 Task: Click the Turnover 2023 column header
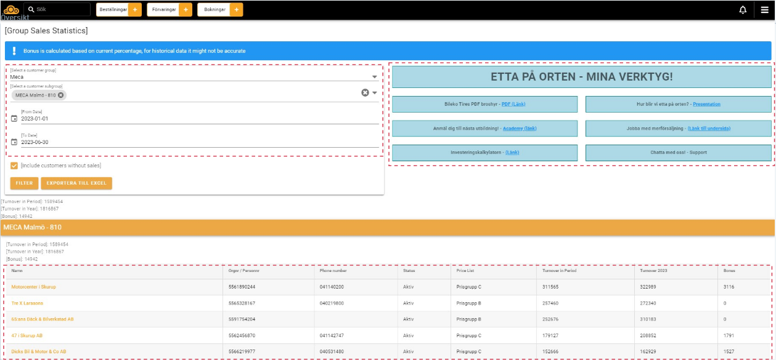coord(655,271)
